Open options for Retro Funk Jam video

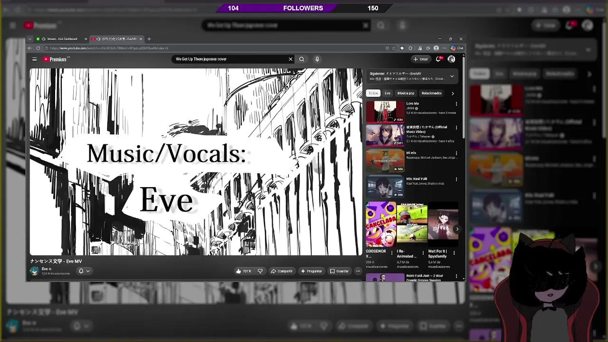(x=456, y=276)
